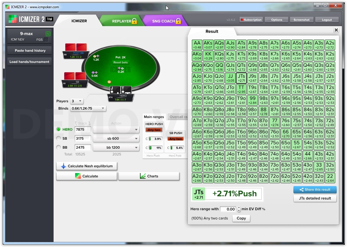The width and height of the screenshot is (347, 247).
Task: Click the SB seat's red cards
Action: 75,76
